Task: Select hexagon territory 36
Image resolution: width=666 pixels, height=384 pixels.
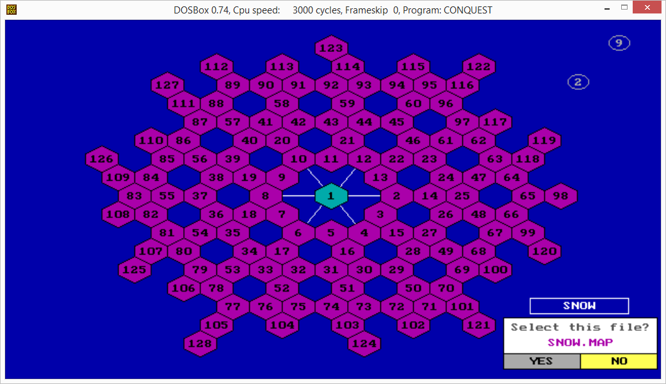Action: pyautogui.click(x=216, y=214)
